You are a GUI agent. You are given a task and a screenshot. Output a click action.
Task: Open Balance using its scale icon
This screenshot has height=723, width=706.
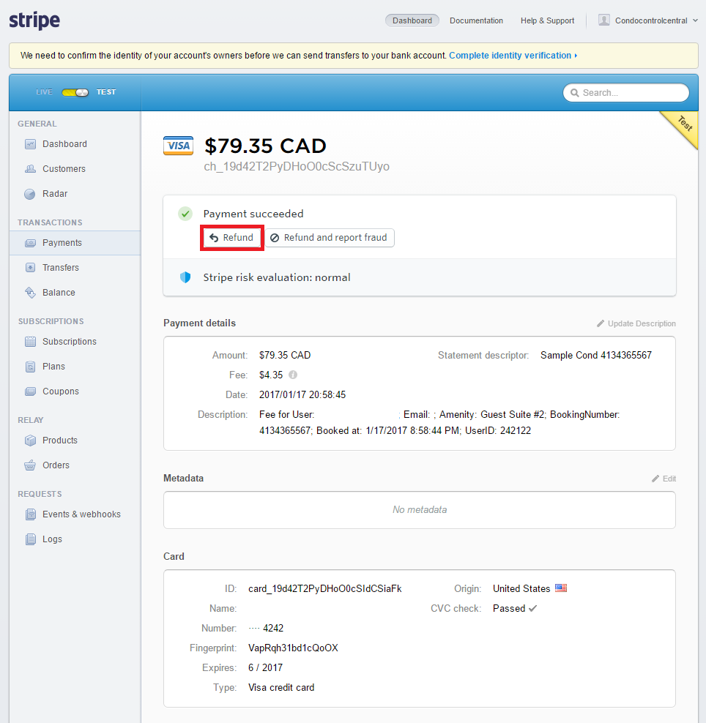[30, 293]
